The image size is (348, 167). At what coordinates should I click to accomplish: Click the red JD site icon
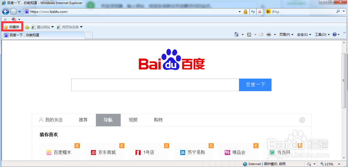pos(93,153)
